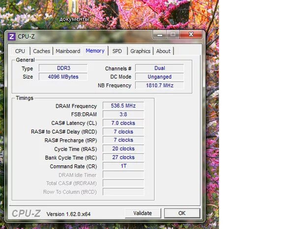Click the Size label in General group
This screenshot has height=229, width=295.
[28, 77]
